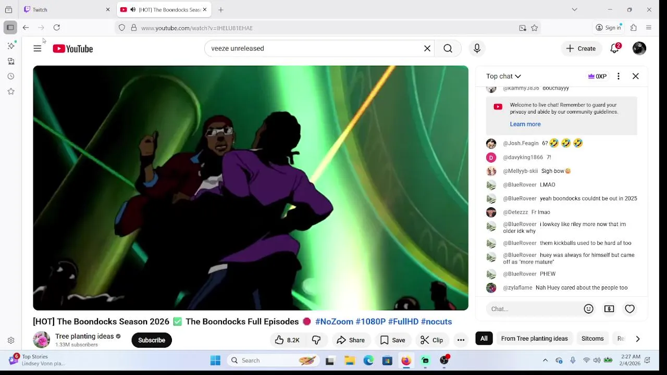Mute the tab via speaker icon
This screenshot has width=667, height=375.
pos(133,9)
